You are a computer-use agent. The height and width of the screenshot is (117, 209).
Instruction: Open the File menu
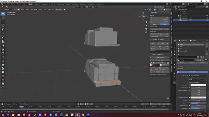tap(5, 4)
